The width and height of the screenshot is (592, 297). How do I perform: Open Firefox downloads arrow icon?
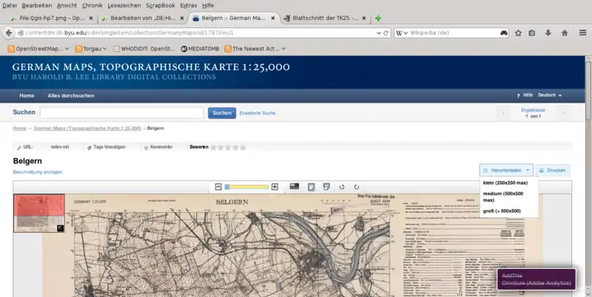tap(548, 33)
